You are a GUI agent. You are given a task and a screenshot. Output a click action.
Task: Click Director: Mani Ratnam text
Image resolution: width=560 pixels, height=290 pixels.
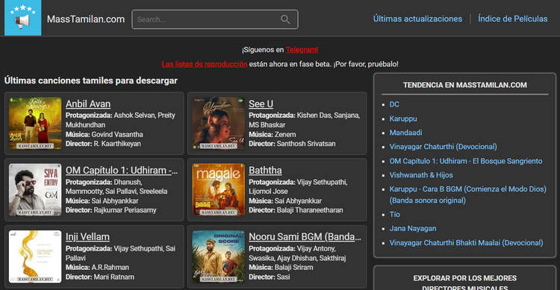click(x=100, y=277)
